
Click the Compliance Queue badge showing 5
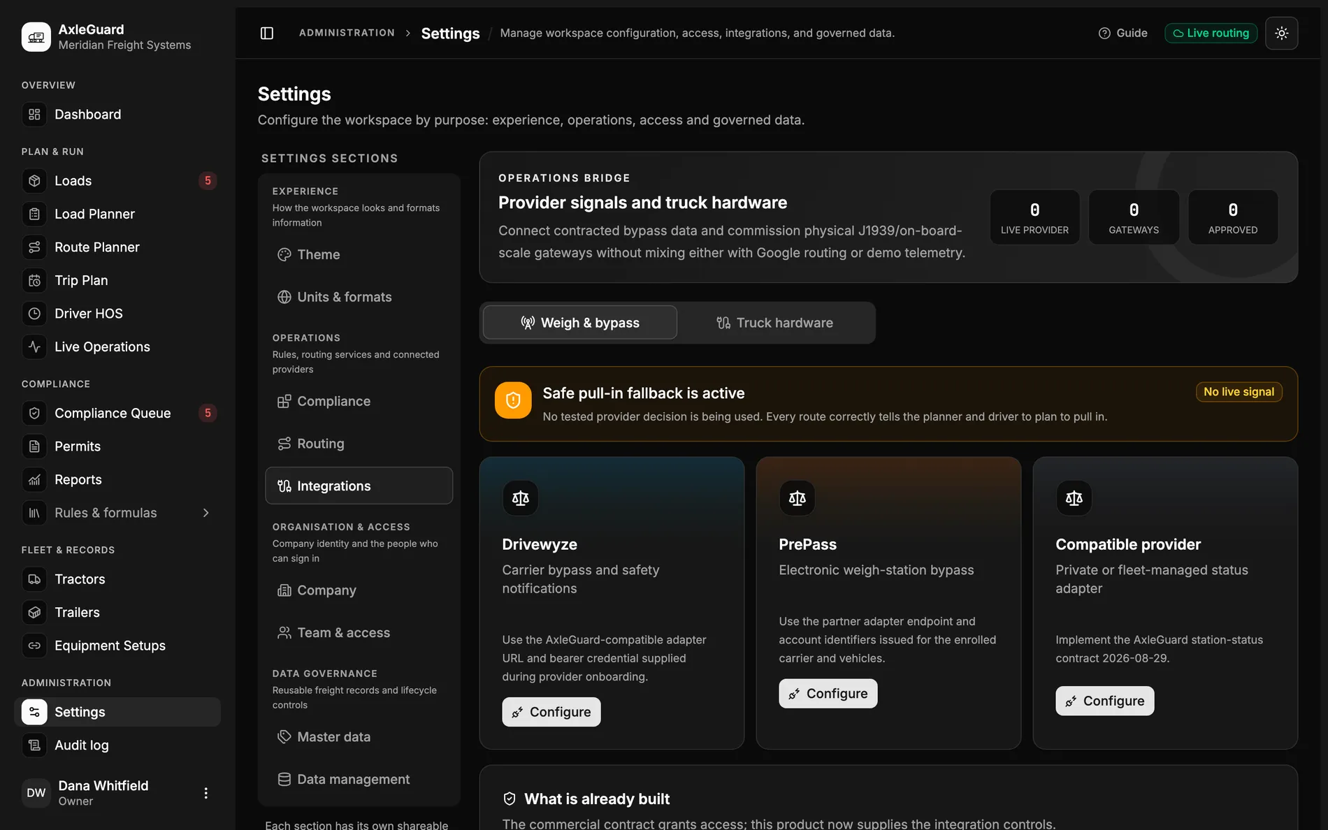[208, 413]
